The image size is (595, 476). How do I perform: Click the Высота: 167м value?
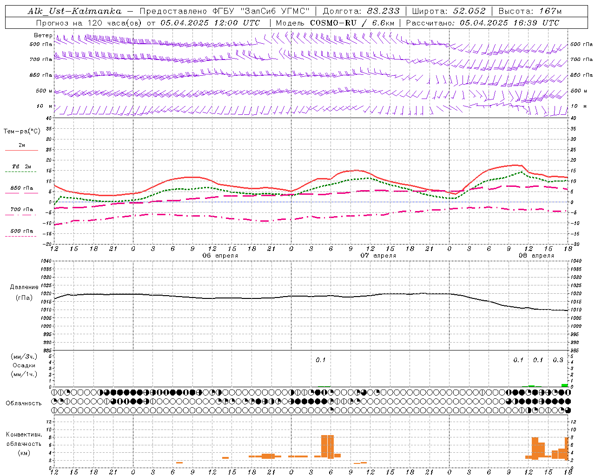530,11
